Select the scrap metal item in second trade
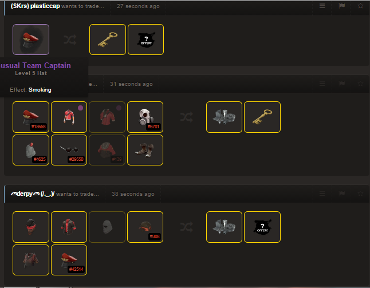 (224, 117)
